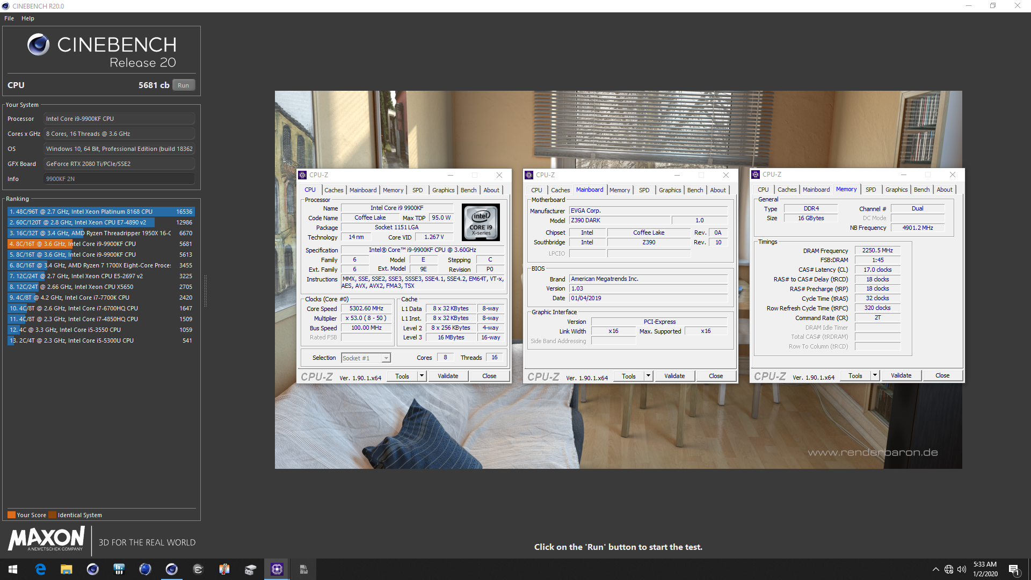Click the brown Identical System legend swatch
This screenshot has width=1031, height=580.
[52, 515]
